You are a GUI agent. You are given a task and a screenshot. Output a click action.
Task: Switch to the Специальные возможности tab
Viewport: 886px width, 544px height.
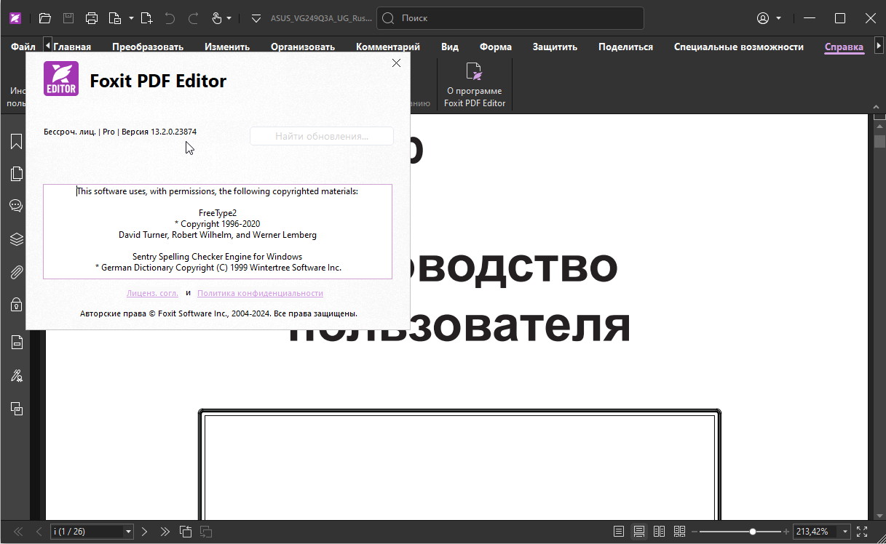pyautogui.click(x=739, y=47)
